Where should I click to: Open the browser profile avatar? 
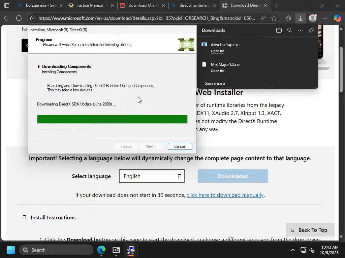(313, 18)
